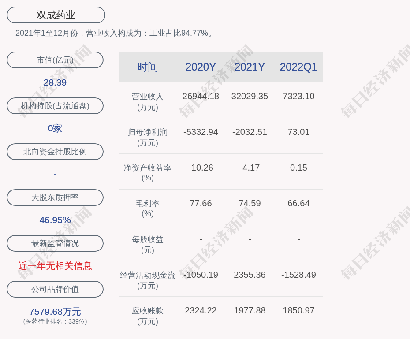
Task: Select the 2021Y column header
Action: click(250, 67)
